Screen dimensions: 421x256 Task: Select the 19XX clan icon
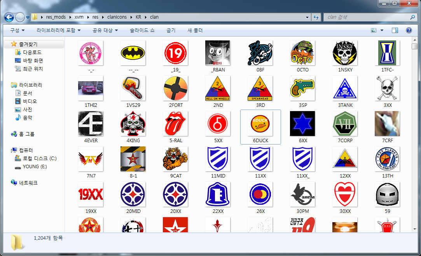pyautogui.click(x=91, y=194)
